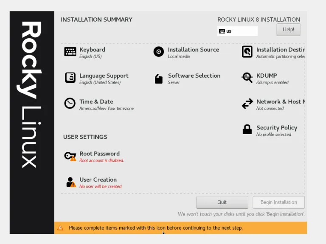
Task: Click the Language Support icon
Action: tap(70, 78)
